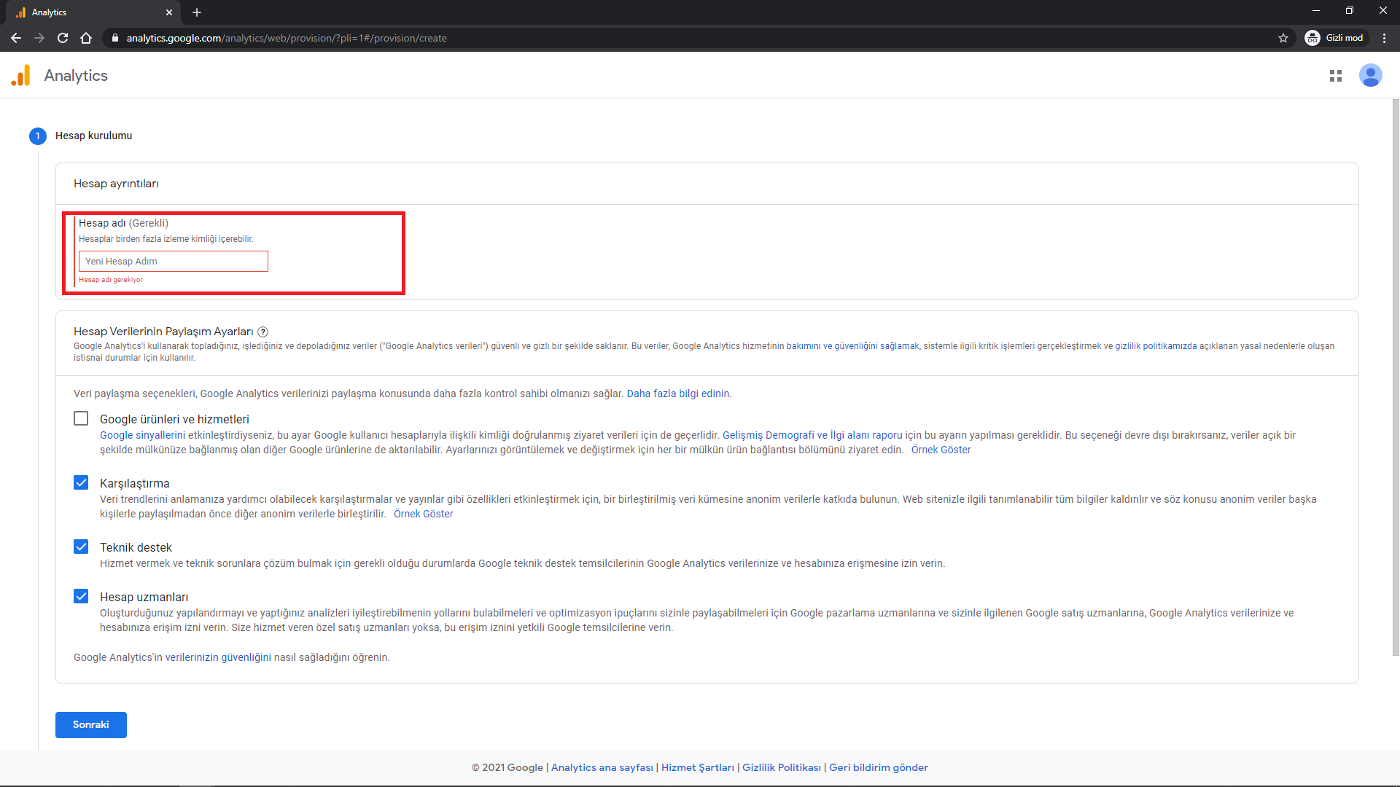The width and height of the screenshot is (1400, 787).
Task: Click the browser forward arrow
Action: [39, 38]
